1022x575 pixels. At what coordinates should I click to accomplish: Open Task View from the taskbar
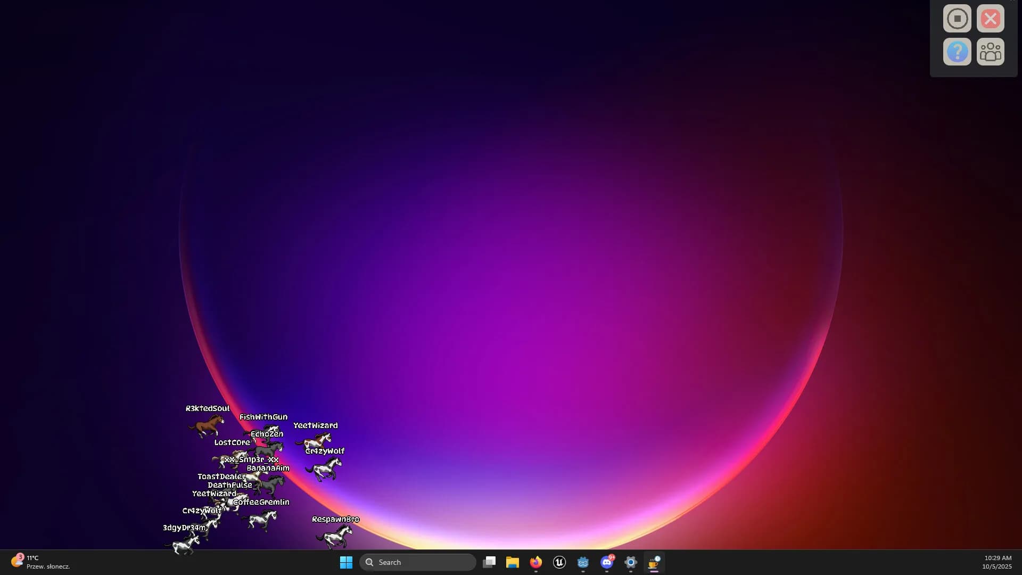pyautogui.click(x=489, y=562)
